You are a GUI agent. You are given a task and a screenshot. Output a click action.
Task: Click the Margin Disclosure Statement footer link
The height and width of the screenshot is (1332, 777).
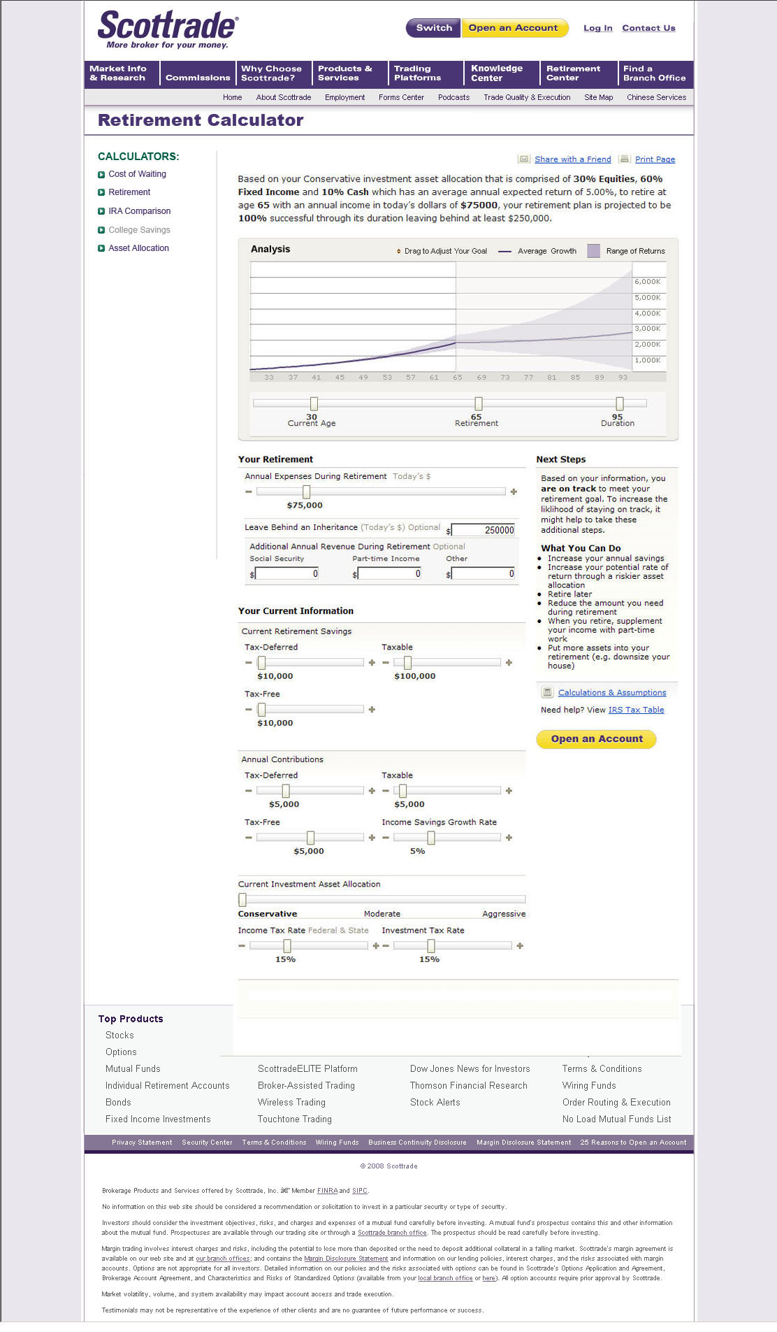coord(523,1143)
